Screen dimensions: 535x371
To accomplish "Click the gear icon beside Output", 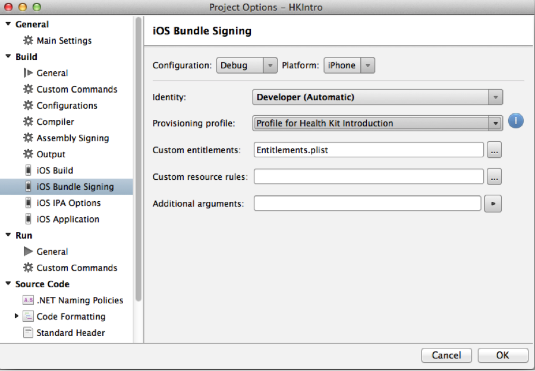I will (x=28, y=154).
